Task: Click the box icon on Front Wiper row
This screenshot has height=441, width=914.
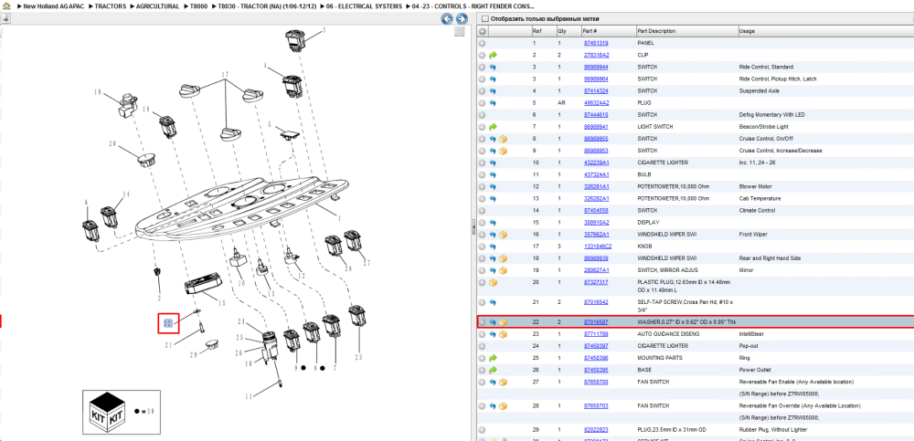Action: pos(504,234)
